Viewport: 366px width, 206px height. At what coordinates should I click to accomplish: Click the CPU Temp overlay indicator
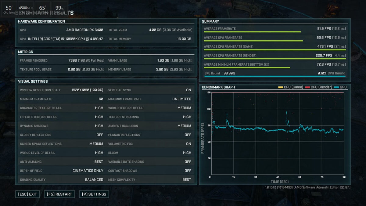(x=9, y=8)
